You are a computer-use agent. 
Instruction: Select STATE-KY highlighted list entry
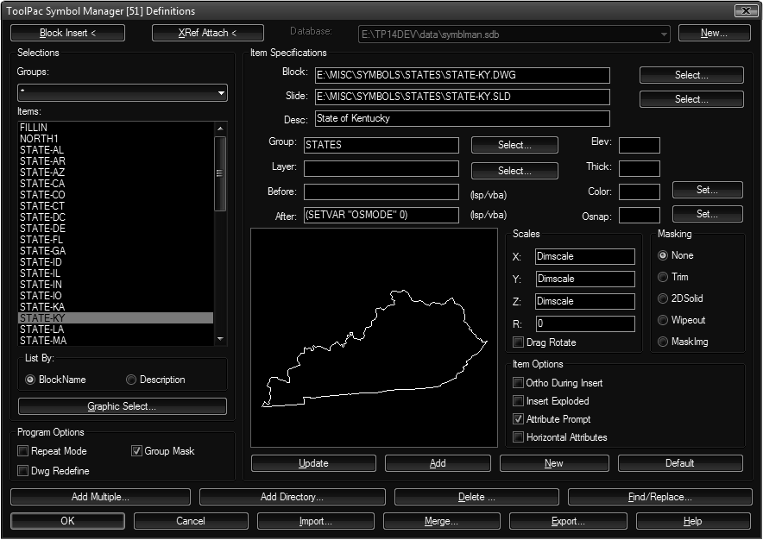(x=116, y=317)
